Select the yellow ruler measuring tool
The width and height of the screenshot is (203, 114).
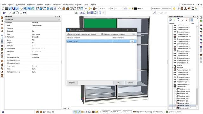[x=21, y=9]
